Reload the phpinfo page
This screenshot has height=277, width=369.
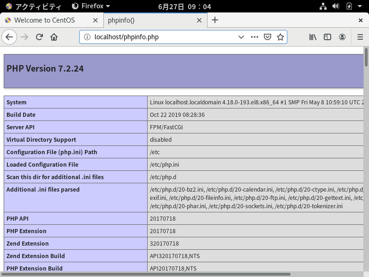point(39,37)
